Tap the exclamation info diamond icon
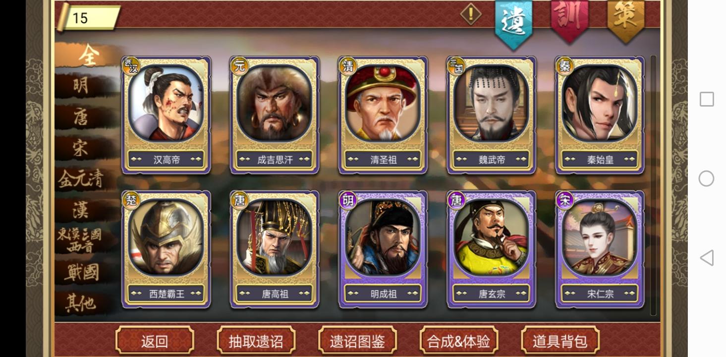This screenshot has width=726, height=357. [470, 14]
